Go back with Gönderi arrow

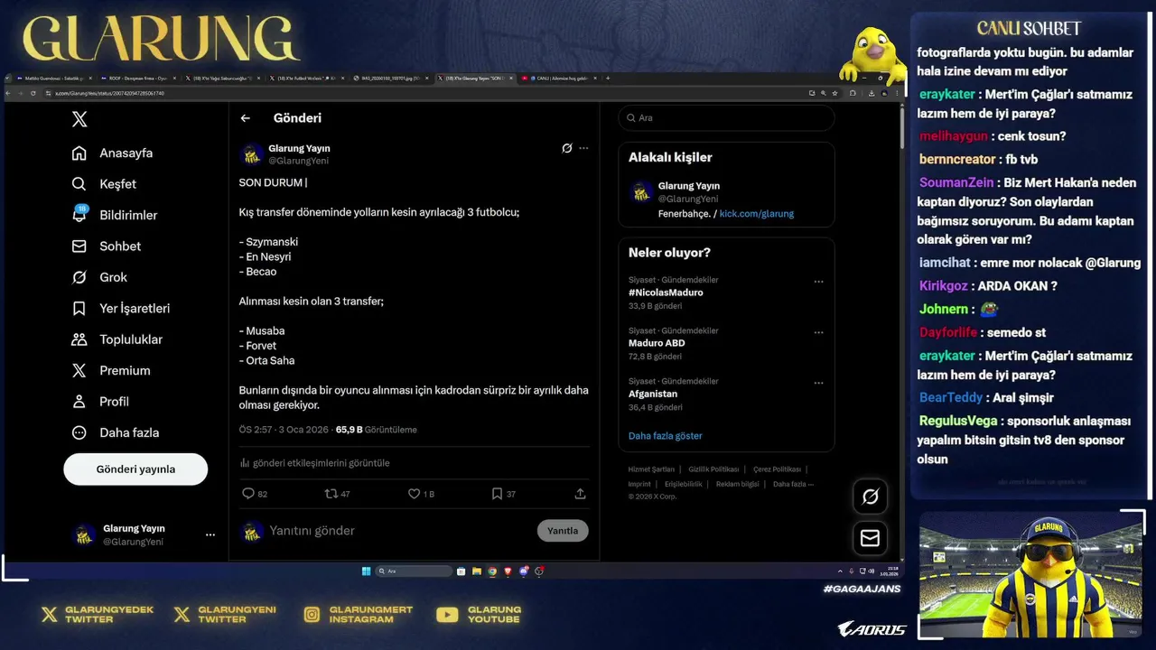tap(245, 118)
